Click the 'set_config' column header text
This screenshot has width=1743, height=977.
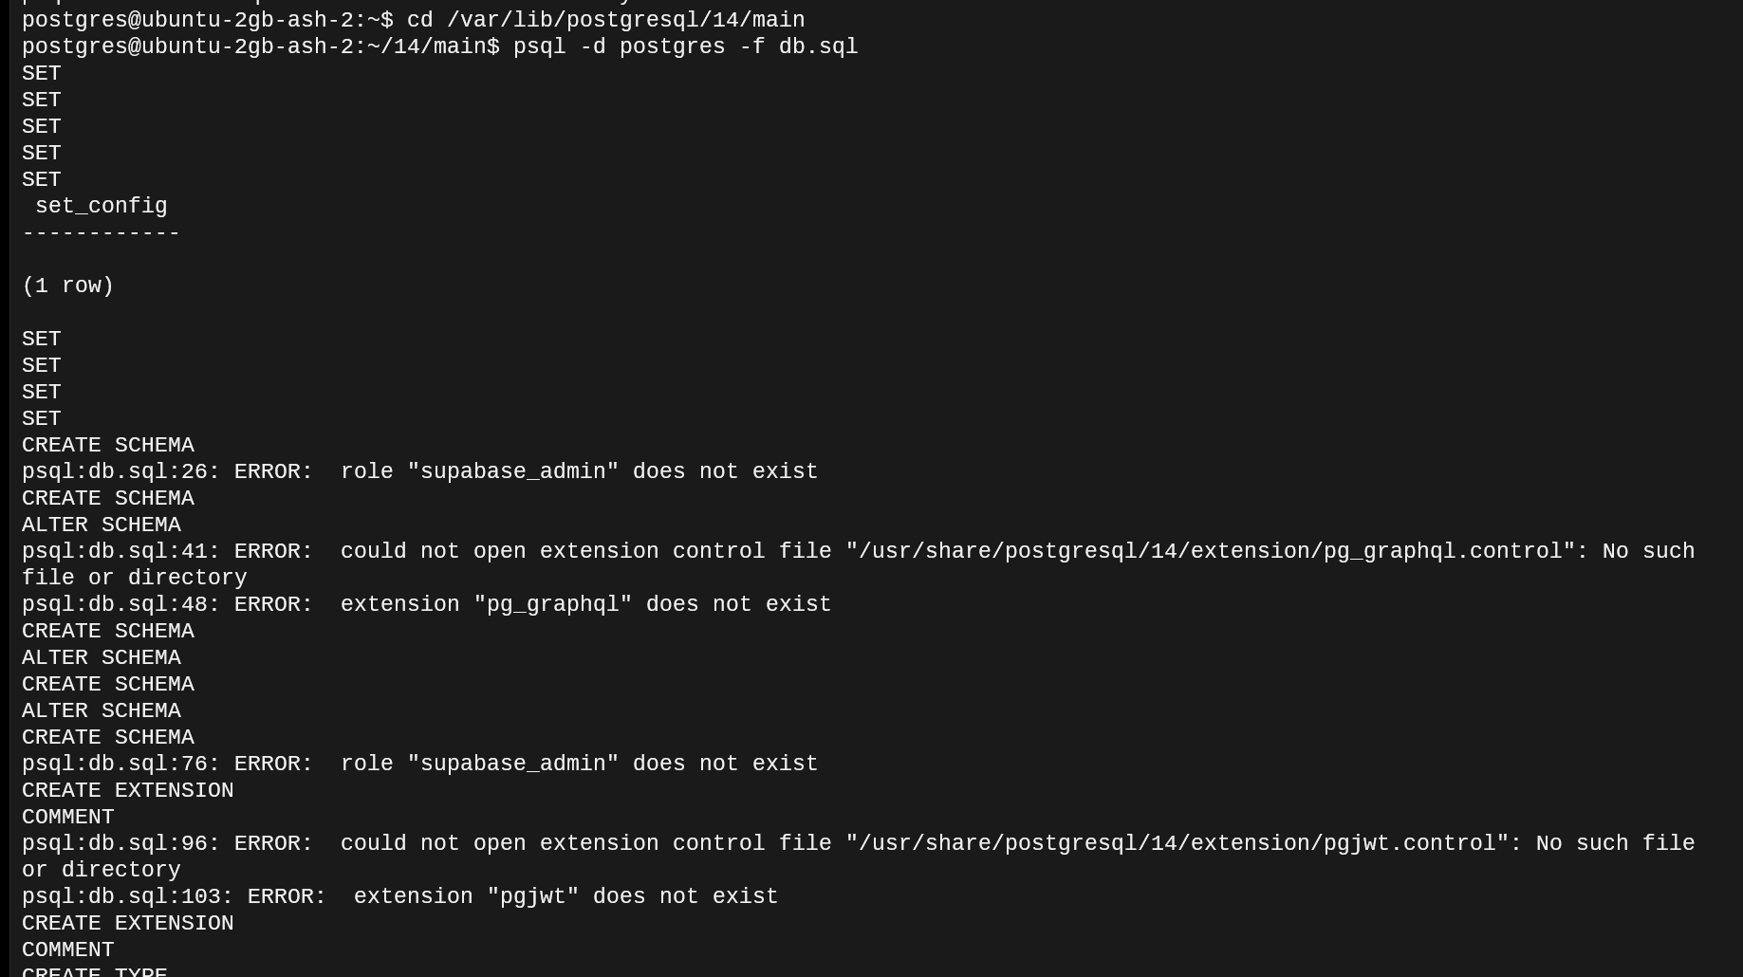(x=101, y=206)
